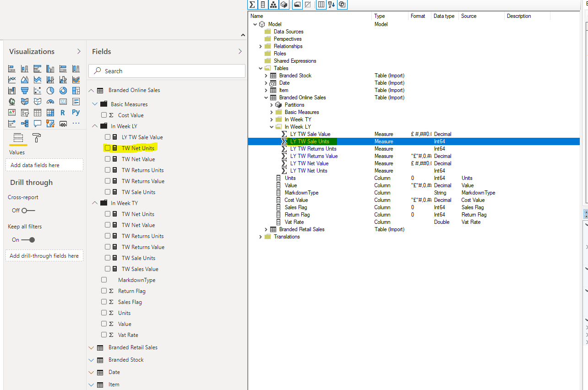Select the Map visual globe icon
The height and width of the screenshot is (390, 588).
coord(12,101)
